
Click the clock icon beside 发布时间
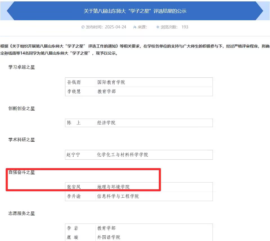83,27
